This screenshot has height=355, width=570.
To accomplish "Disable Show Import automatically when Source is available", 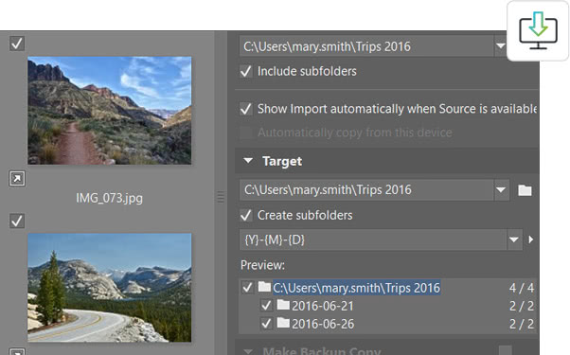I will 246,109.
